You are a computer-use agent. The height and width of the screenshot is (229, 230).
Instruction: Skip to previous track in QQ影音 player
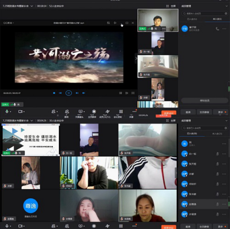(x=60, y=93)
